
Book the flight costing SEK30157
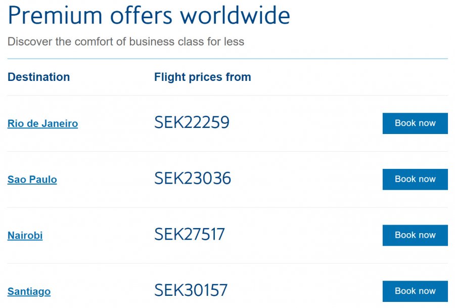click(x=415, y=291)
